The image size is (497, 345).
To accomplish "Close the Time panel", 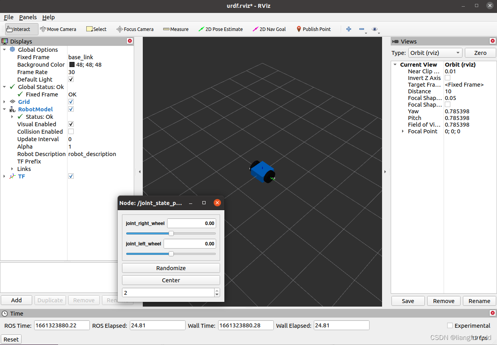I will (x=493, y=313).
